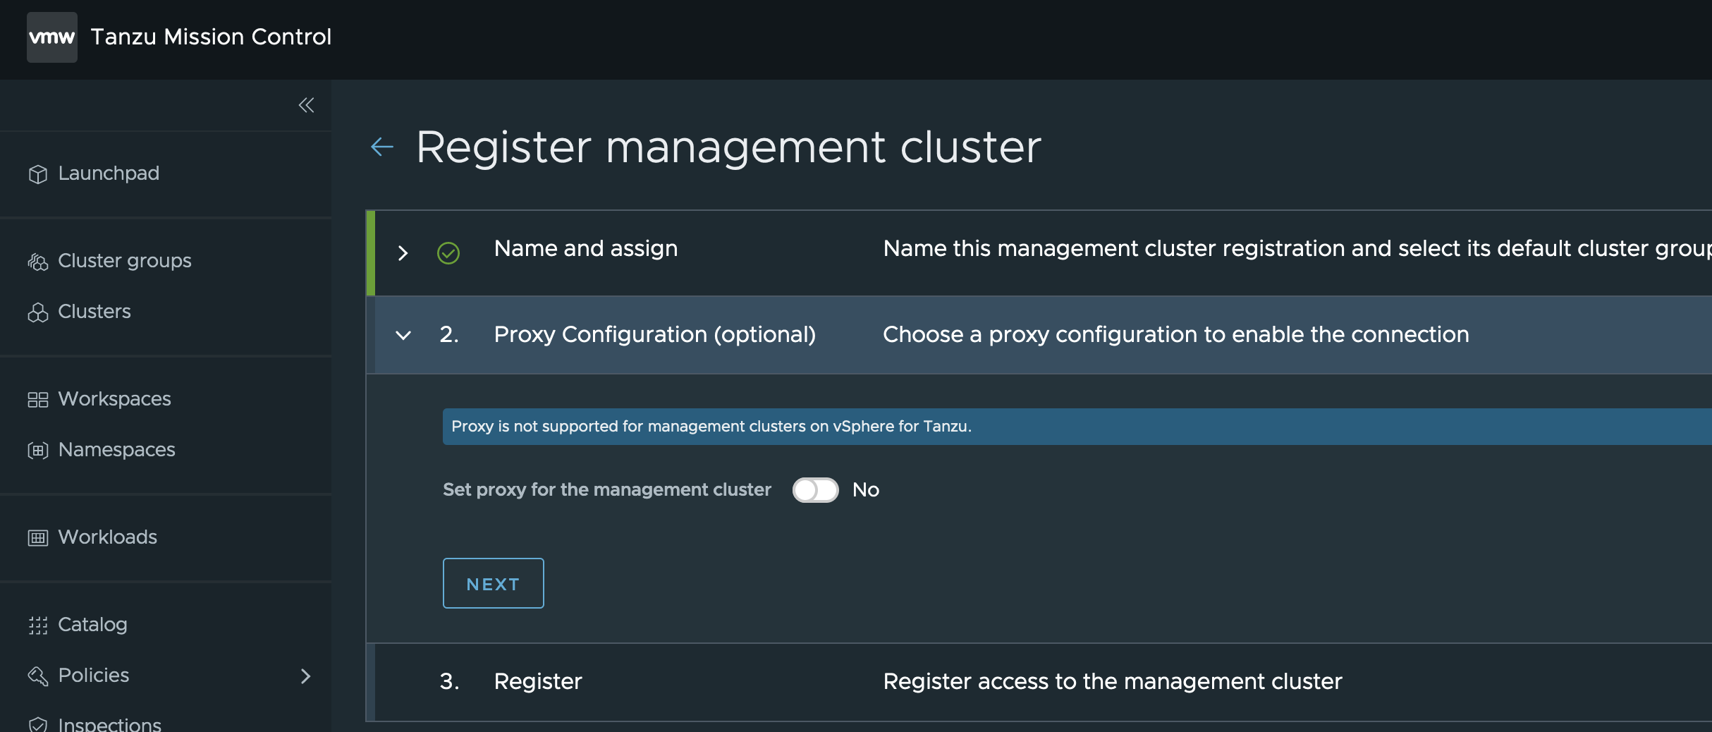Click the Policies gavel icon
The image size is (1712, 732).
38,676
